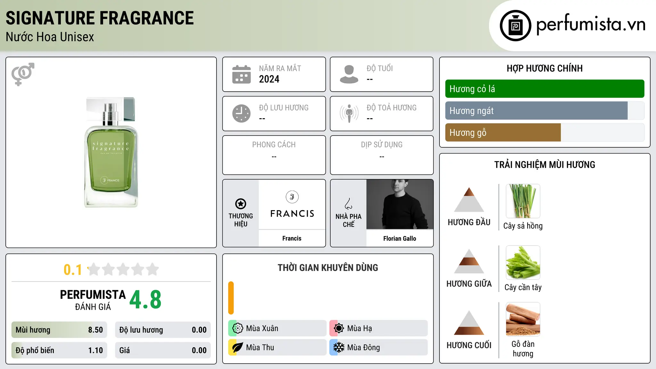This screenshot has height=369, width=656.
Task: Select the Mùa Hạ season label
Action: (360, 328)
